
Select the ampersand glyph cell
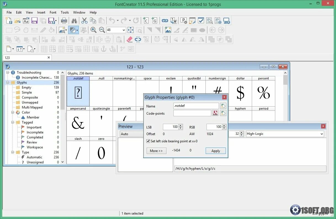click(x=78, y=122)
